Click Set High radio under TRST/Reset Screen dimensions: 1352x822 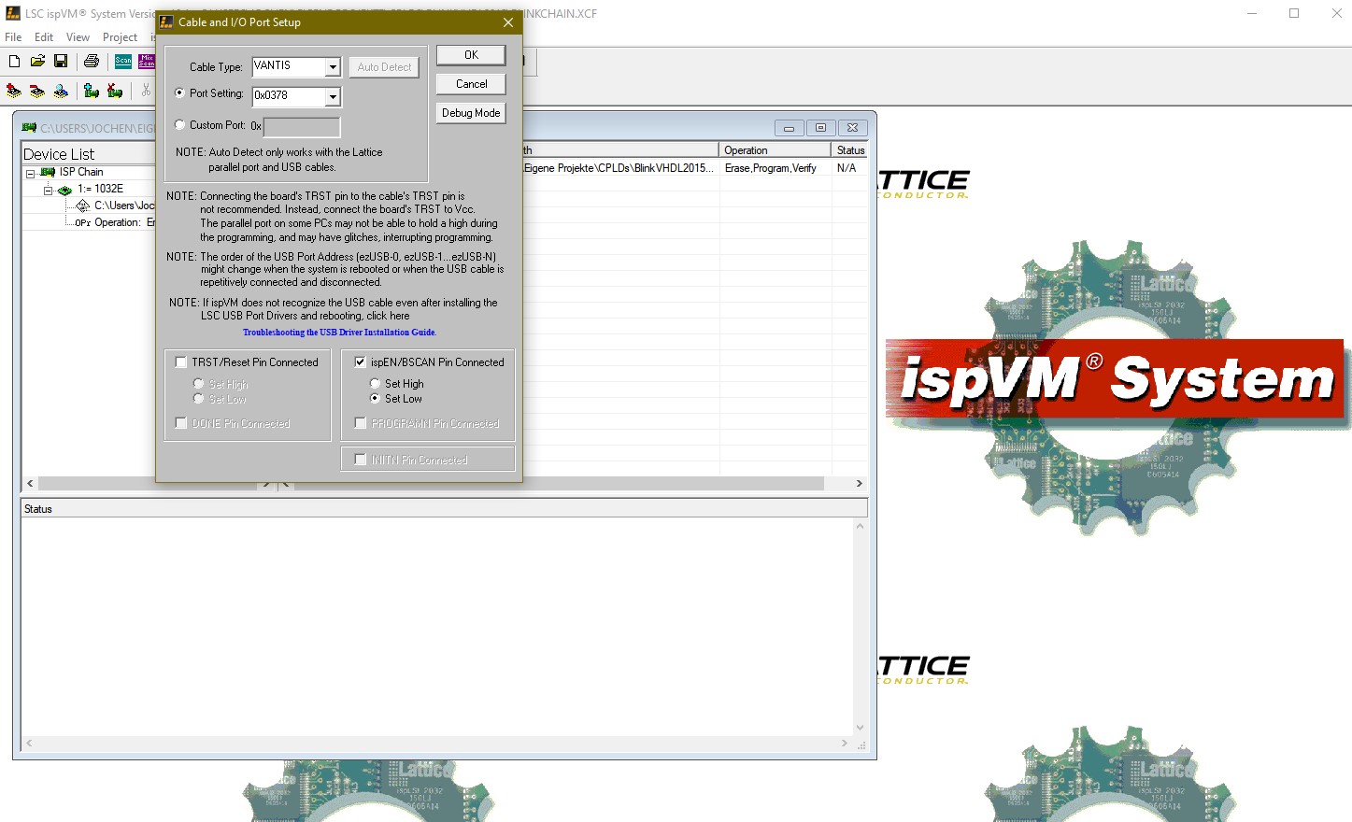pos(198,384)
